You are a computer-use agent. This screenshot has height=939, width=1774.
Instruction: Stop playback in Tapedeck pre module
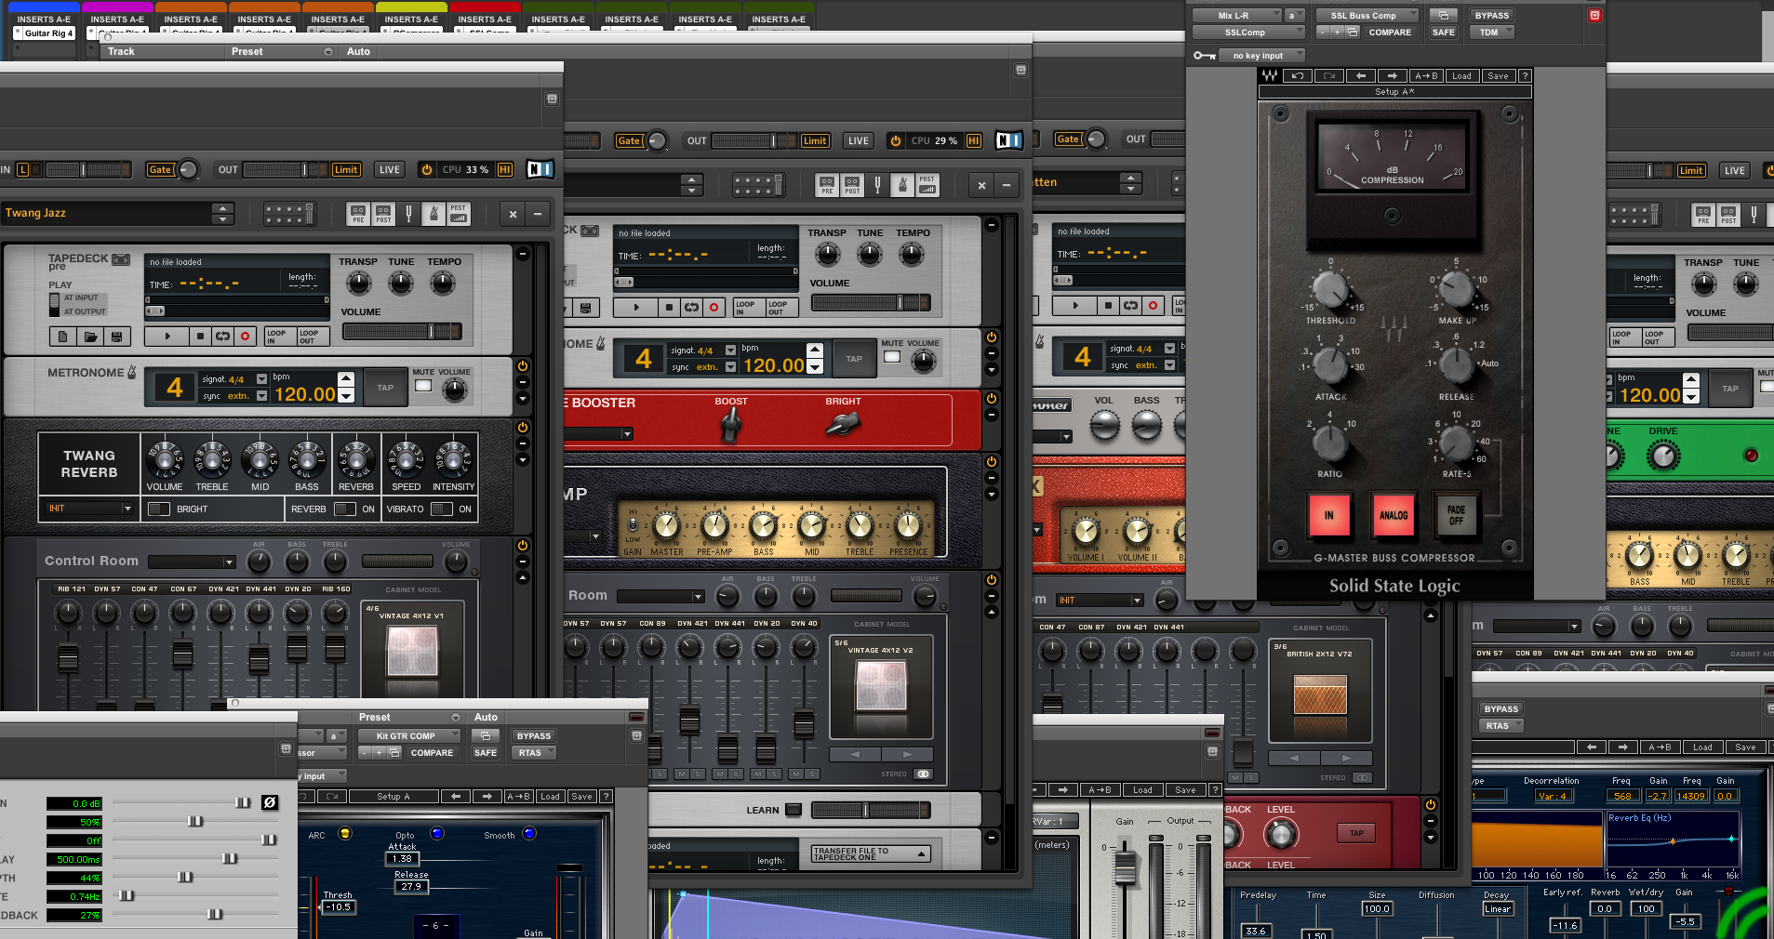(200, 337)
